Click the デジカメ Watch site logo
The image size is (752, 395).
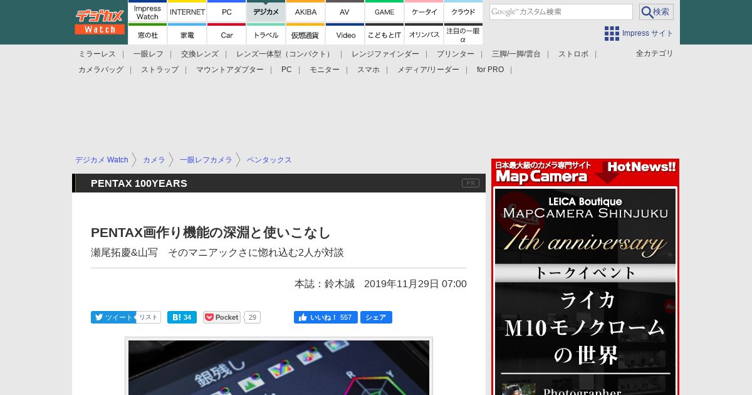tap(100, 22)
